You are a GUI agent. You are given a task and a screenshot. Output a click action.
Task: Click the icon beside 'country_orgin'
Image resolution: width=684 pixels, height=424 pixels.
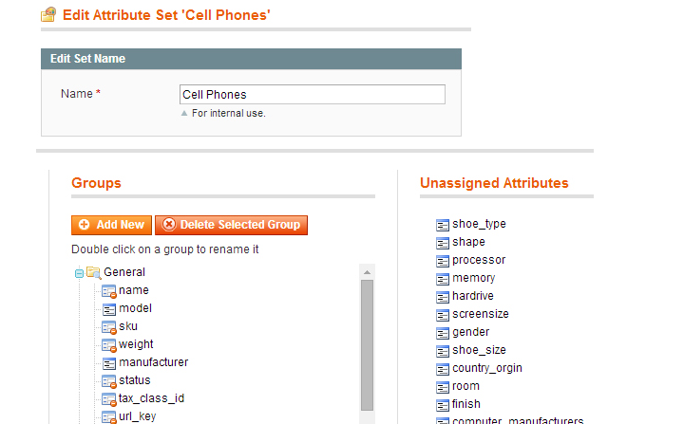443,369
